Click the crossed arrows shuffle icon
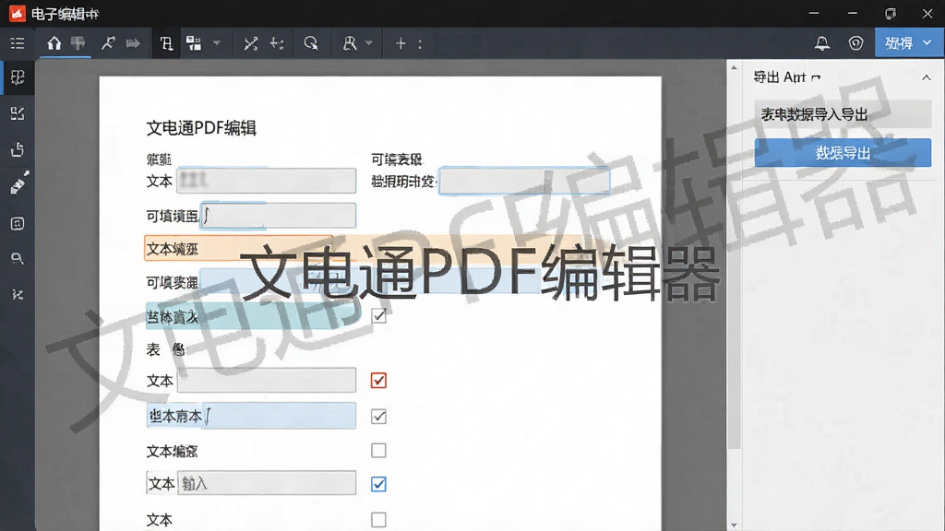This screenshot has height=531, width=945. [251, 43]
